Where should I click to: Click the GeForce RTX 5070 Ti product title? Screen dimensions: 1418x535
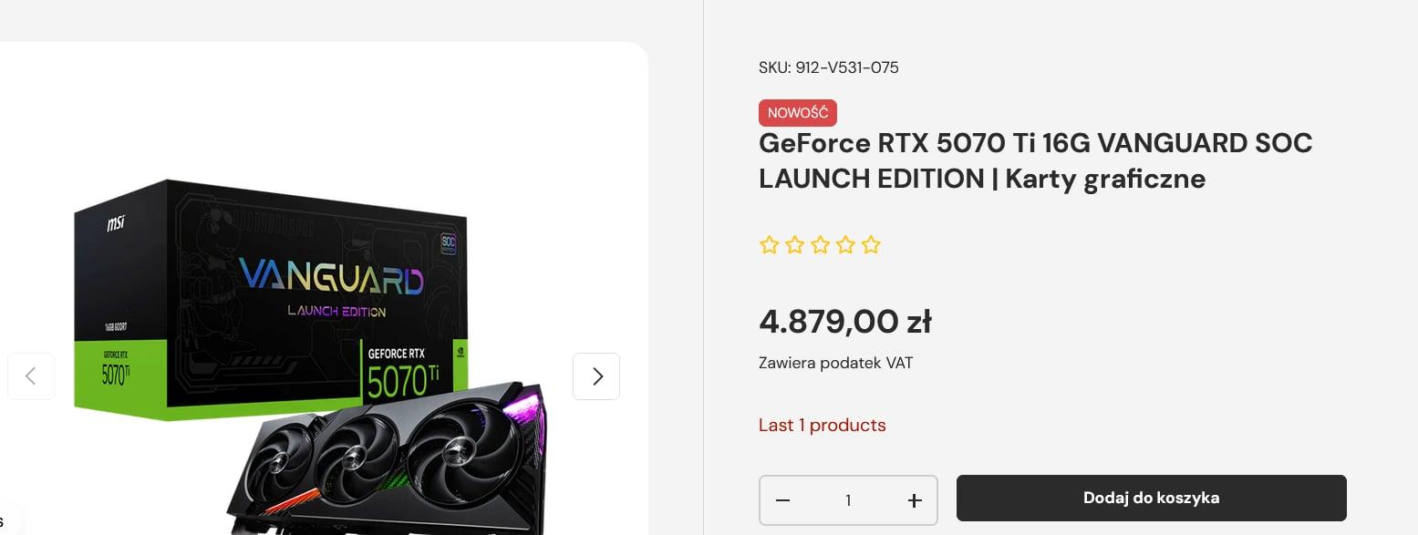tap(1035, 161)
